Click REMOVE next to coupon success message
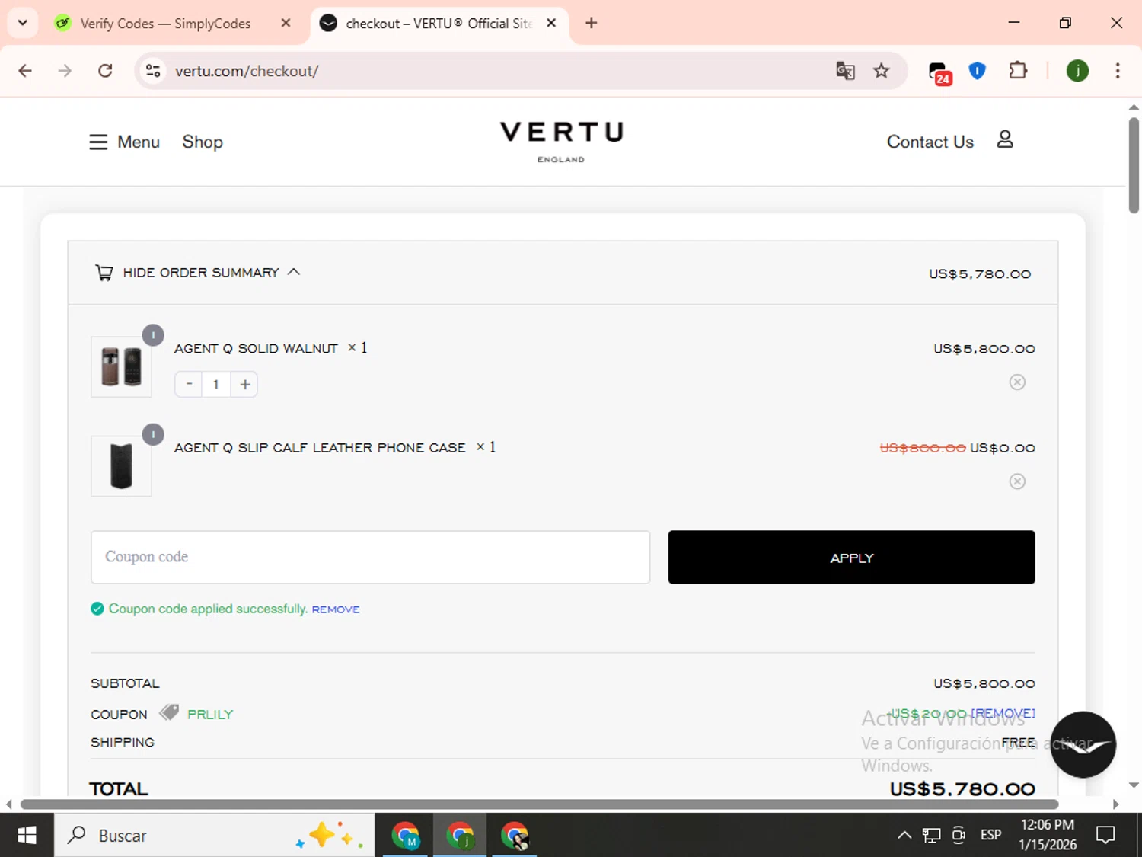 coord(336,609)
